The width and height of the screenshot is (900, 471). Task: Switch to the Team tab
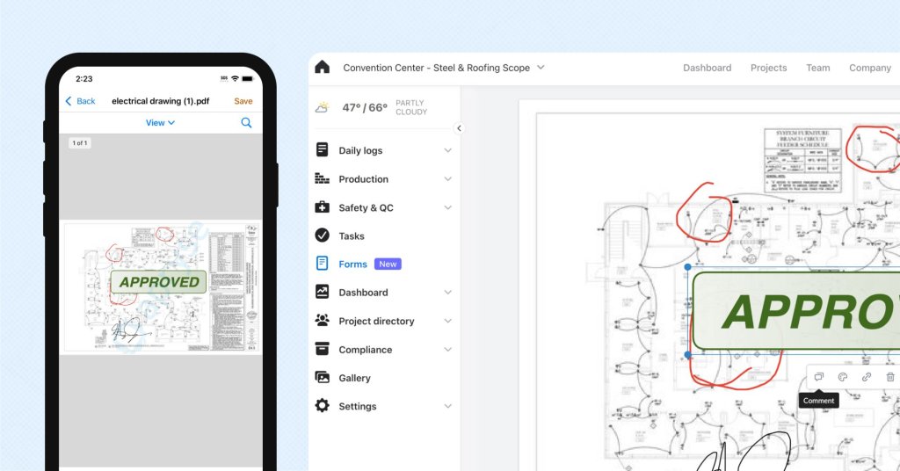[817, 68]
